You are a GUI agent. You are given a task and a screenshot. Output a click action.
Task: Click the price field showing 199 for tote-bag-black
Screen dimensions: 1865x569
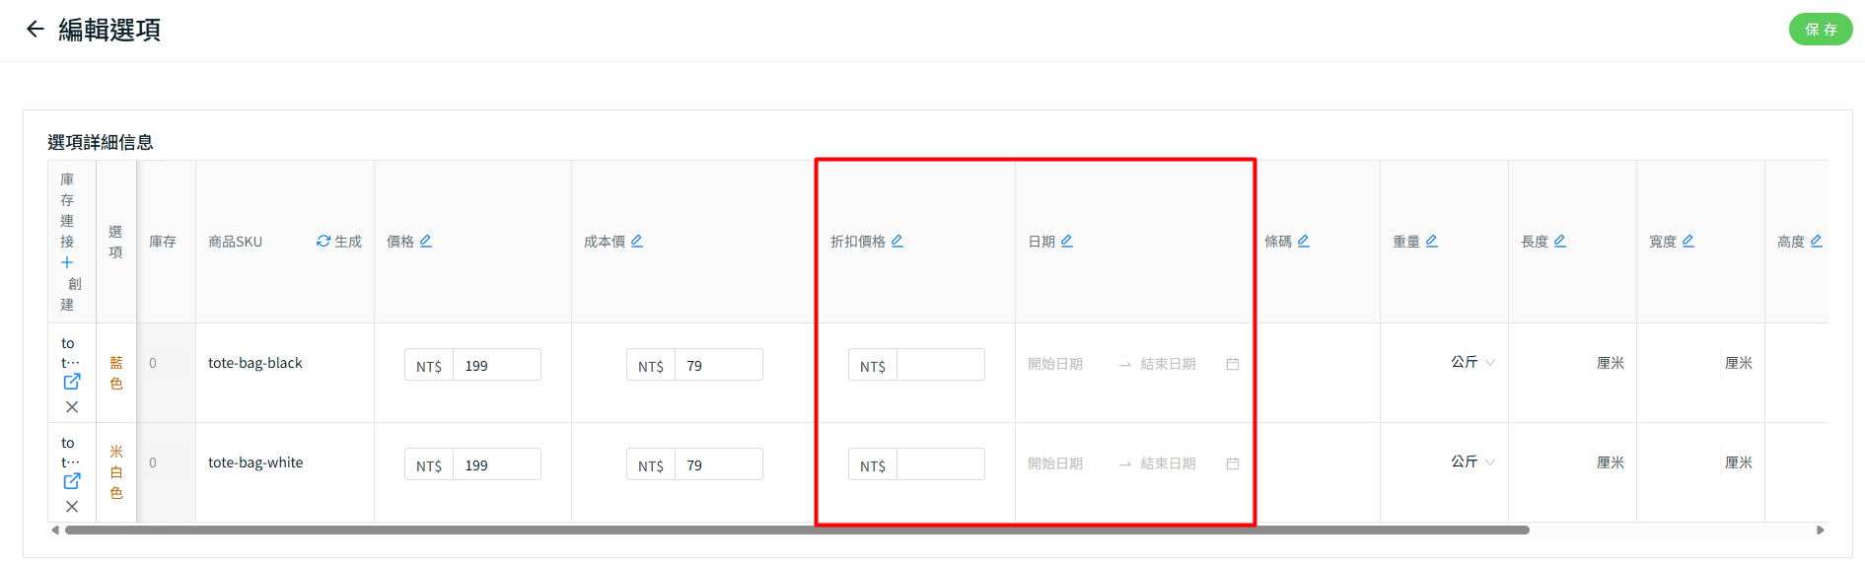(495, 365)
